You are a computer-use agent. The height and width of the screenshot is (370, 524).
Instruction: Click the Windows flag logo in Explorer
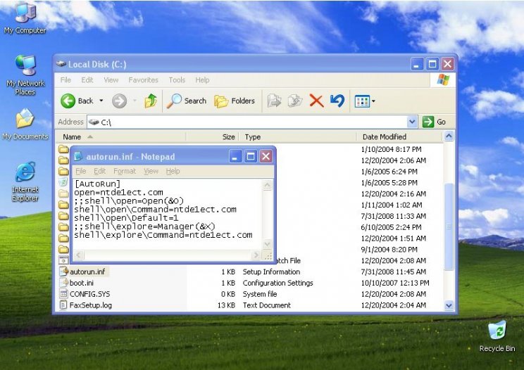point(443,80)
